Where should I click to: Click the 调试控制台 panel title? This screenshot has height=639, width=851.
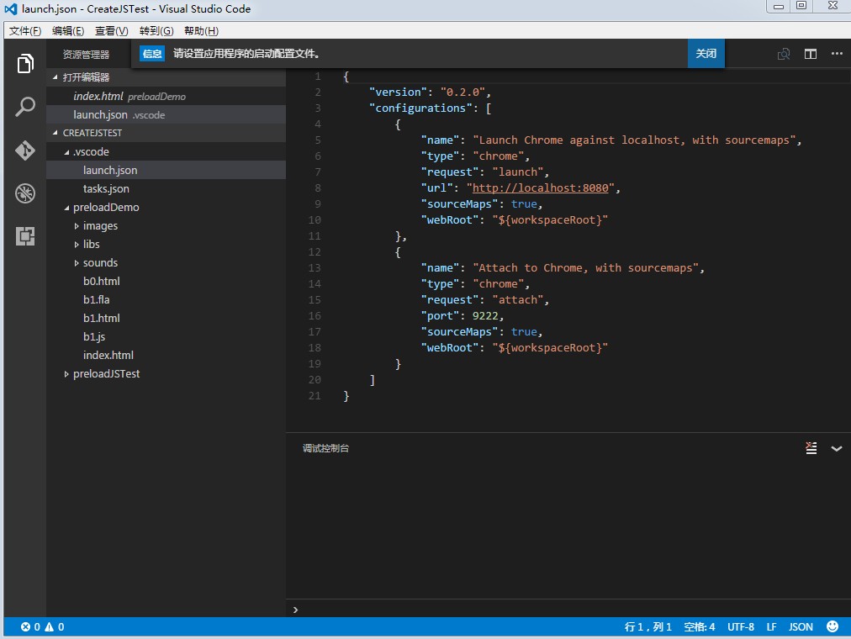point(325,449)
